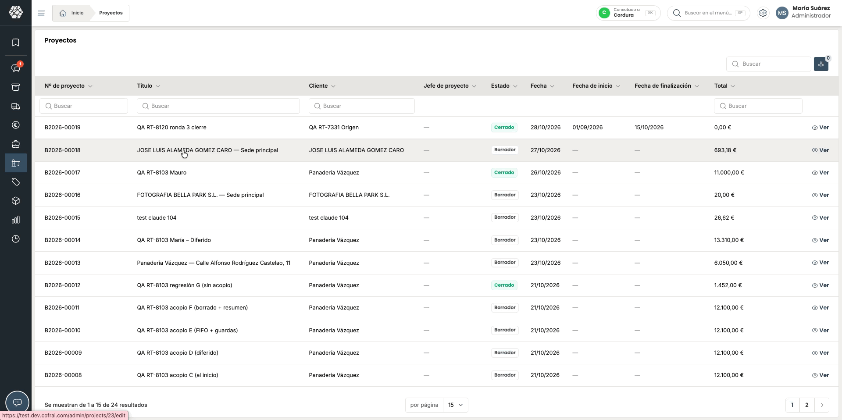Go to page 2 of results
Image resolution: width=842 pixels, height=420 pixels.
(x=806, y=405)
